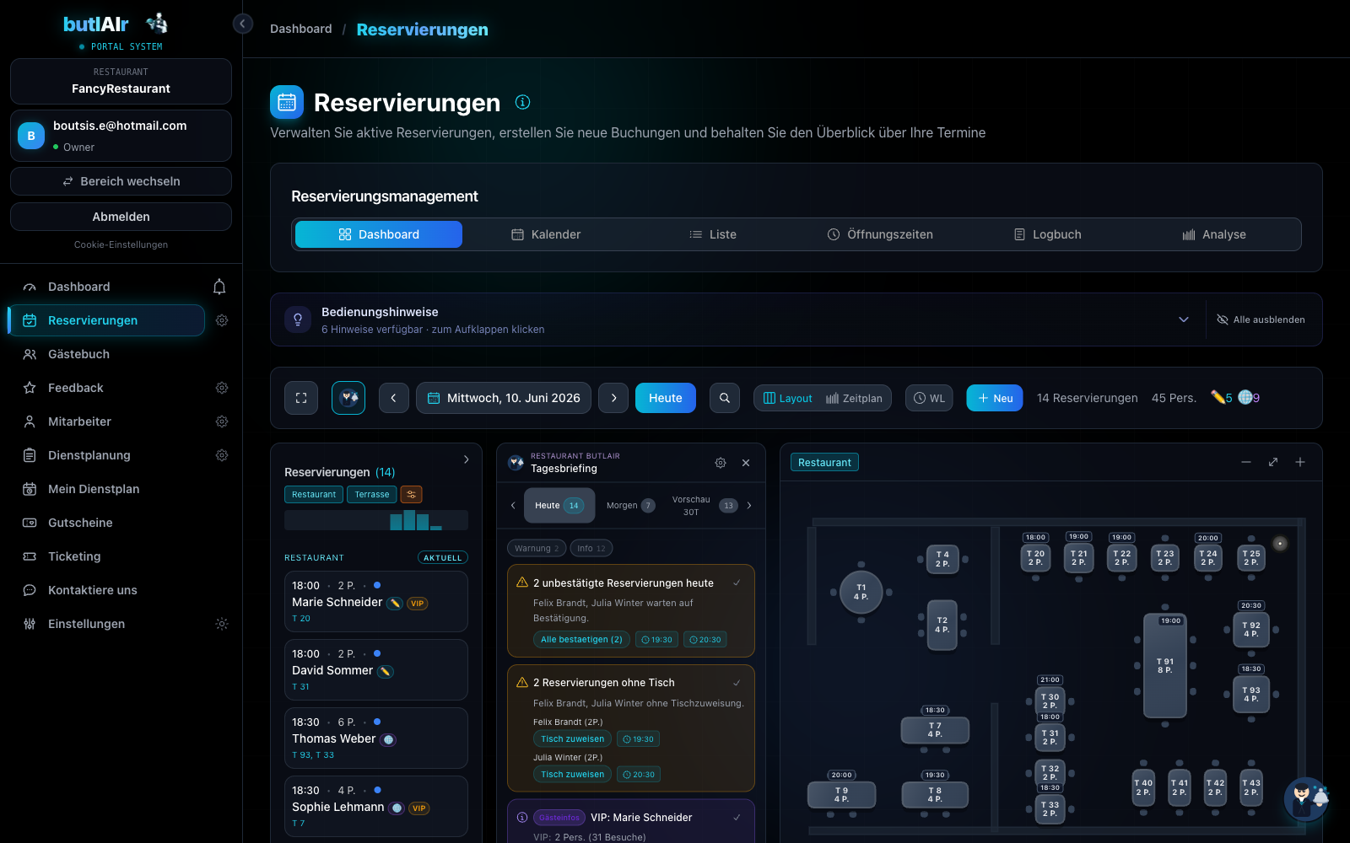Collapse the sidebar with the arrow button
The image size is (1350, 843).
pyautogui.click(x=243, y=24)
